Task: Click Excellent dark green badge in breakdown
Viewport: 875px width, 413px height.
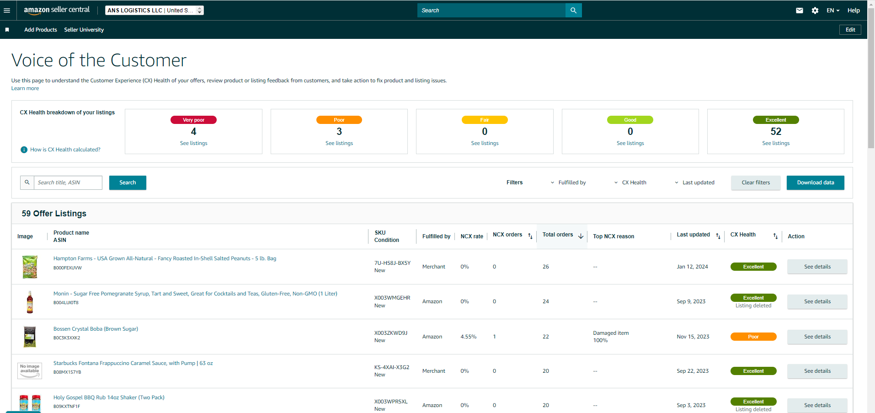Action: [776, 120]
